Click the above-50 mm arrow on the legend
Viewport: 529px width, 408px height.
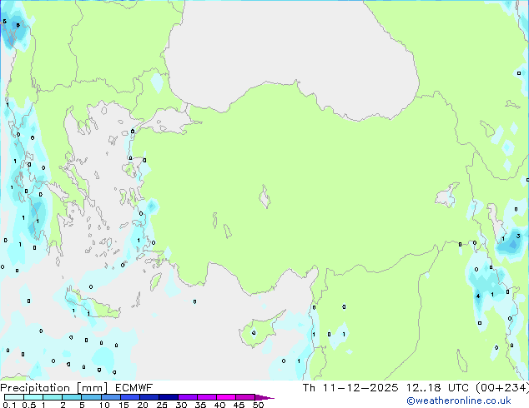click(x=264, y=397)
